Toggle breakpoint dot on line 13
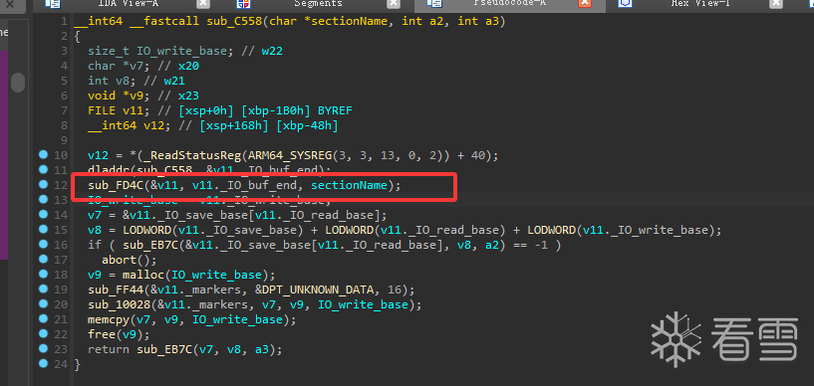Image resolution: width=814 pixels, height=386 pixels. (x=44, y=200)
